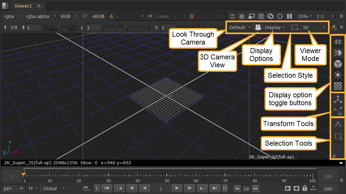This screenshot has width=346, height=194.
Task: Click the pane layout icon beside Viewer1
Action: click(5, 6)
